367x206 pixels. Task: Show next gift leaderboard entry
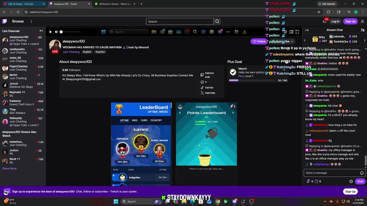click(x=364, y=40)
